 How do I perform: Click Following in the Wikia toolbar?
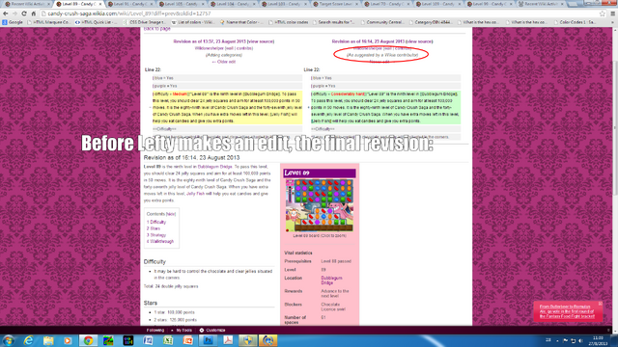(155, 330)
